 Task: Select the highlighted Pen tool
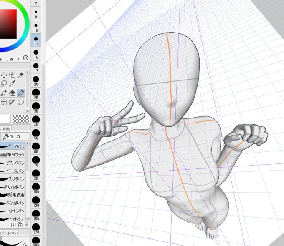[21, 93]
